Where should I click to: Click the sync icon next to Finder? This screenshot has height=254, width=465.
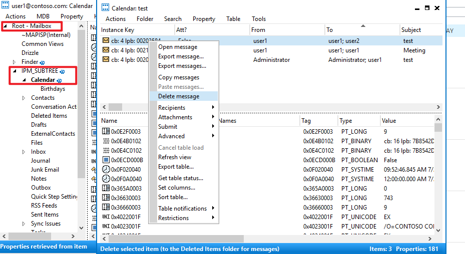click(x=42, y=62)
